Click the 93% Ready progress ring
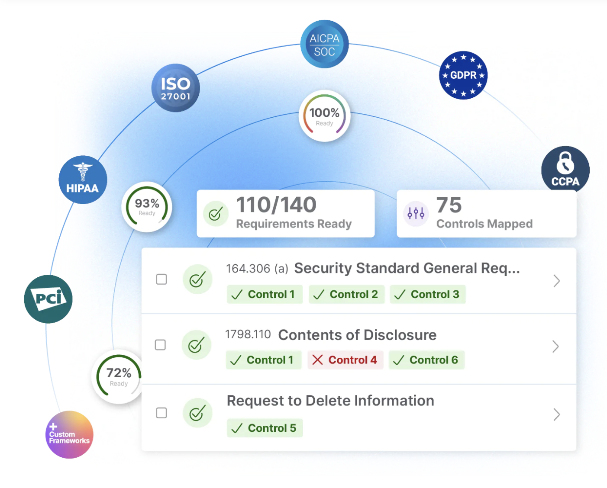The height and width of the screenshot is (488, 607). point(147,206)
